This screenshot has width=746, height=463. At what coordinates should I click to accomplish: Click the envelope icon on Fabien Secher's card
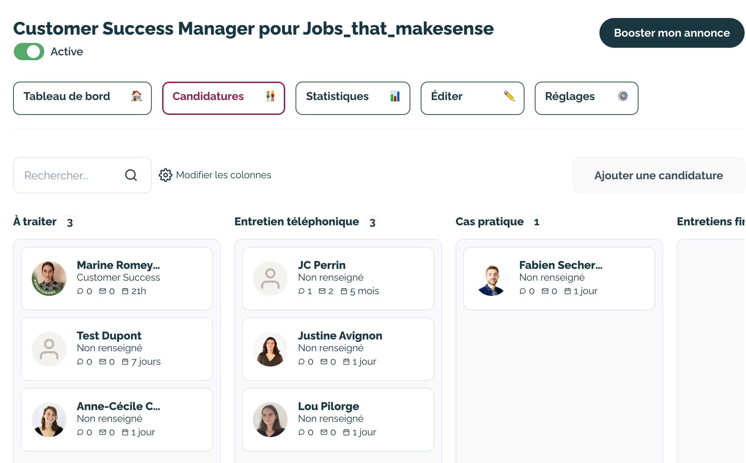click(546, 291)
